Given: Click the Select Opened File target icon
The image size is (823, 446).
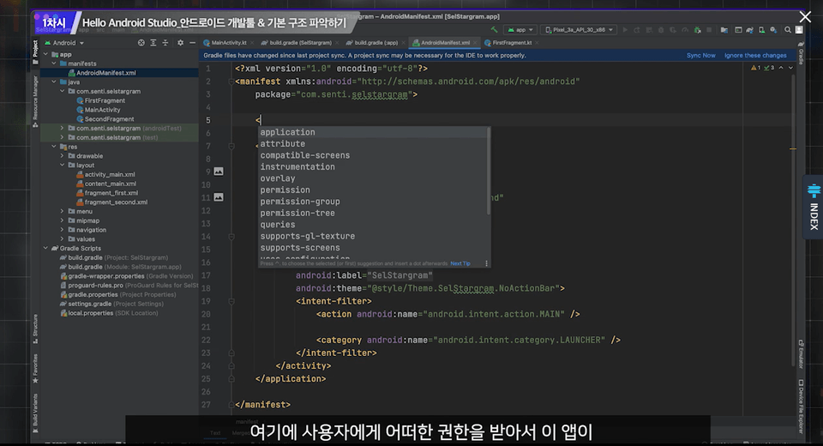Looking at the screenshot, I should point(141,43).
